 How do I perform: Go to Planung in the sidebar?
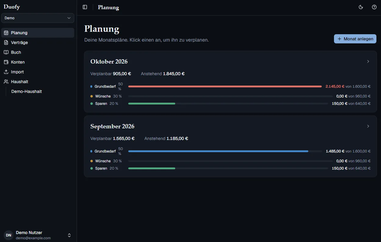(x=38, y=33)
